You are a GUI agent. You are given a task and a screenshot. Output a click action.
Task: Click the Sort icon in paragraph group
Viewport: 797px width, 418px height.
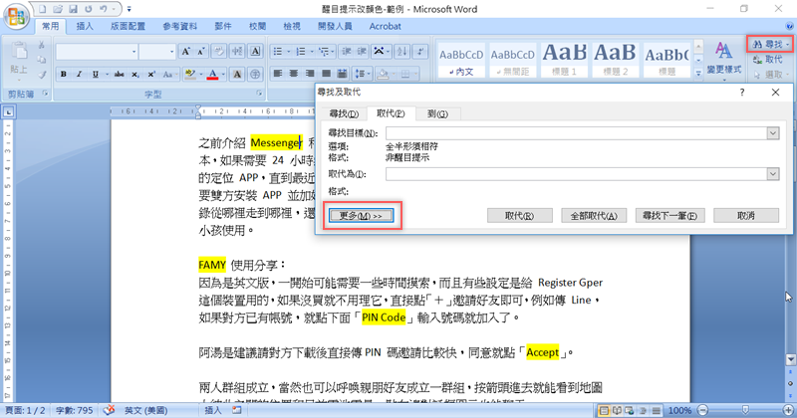(402, 52)
